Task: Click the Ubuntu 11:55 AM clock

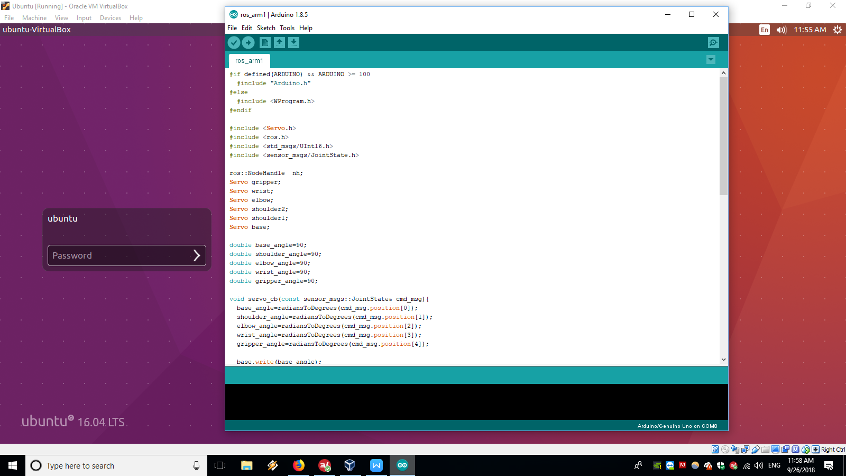Action: pyautogui.click(x=810, y=30)
